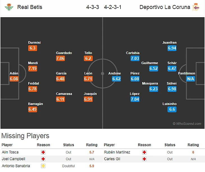Click the WhoScored.com copyright watermark
The image size is (205, 172).
point(187,124)
